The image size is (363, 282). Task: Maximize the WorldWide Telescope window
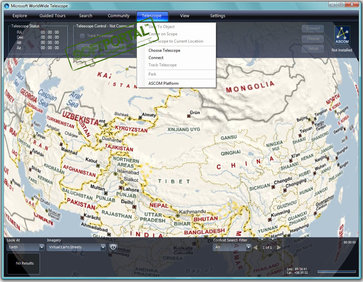click(341, 4)
